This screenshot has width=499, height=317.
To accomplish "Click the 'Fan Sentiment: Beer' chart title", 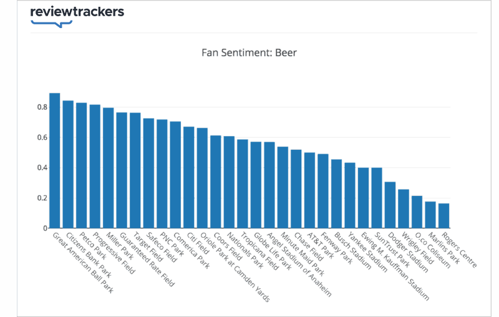I will pyautogui.click(x=249, y=52).
